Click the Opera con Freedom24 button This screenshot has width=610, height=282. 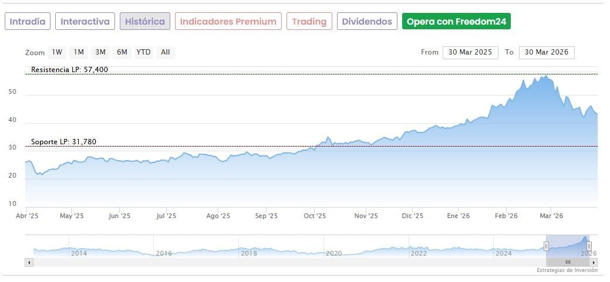(x=456, y=22)
